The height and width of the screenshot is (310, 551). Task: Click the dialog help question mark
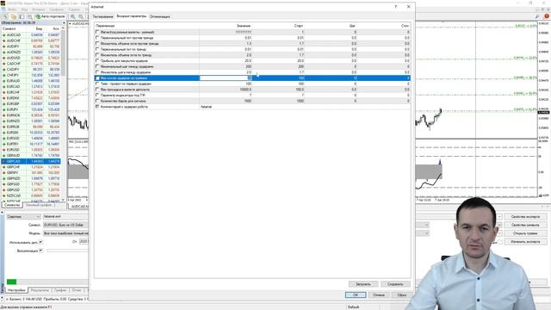396,7
